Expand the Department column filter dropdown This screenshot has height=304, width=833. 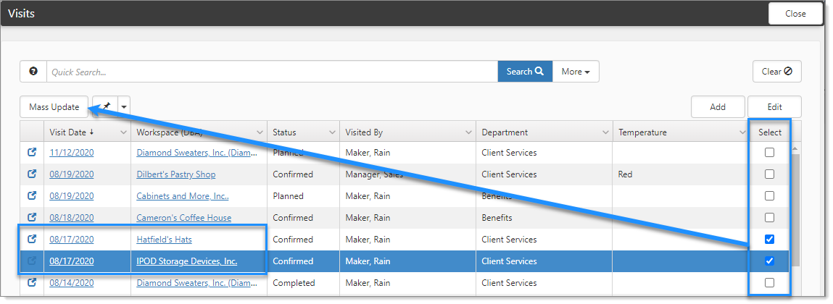pyautogui.click(x=605, y=132)
